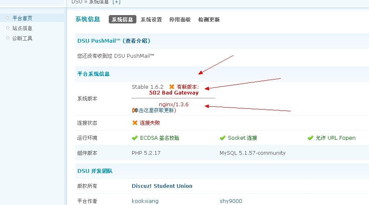Click the 您还没有收到过 DSU PushMail message
Image resolution: width=369 pixels, height=205 pixels.
coord(115,56)
